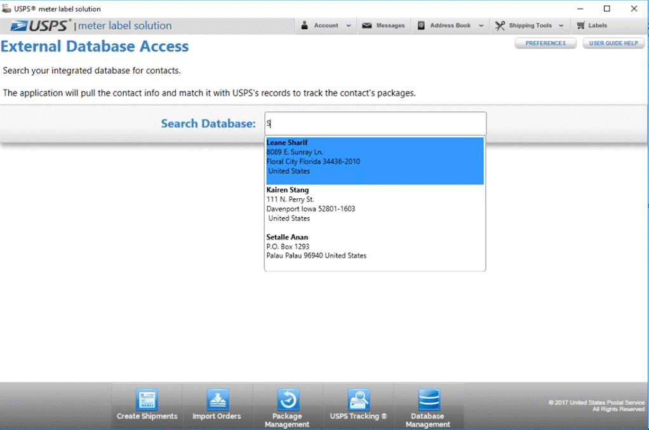Click the meter label solution header text
649x430 pixels.
pyautogui.click(x=125, y=25)
